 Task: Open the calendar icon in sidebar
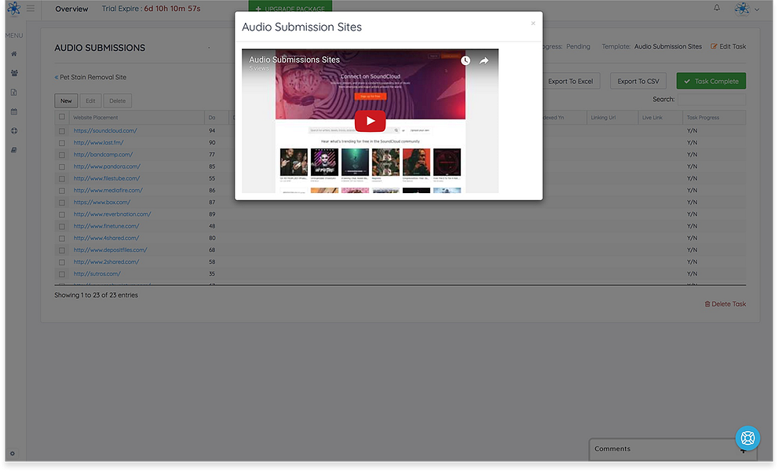(14, 111)
